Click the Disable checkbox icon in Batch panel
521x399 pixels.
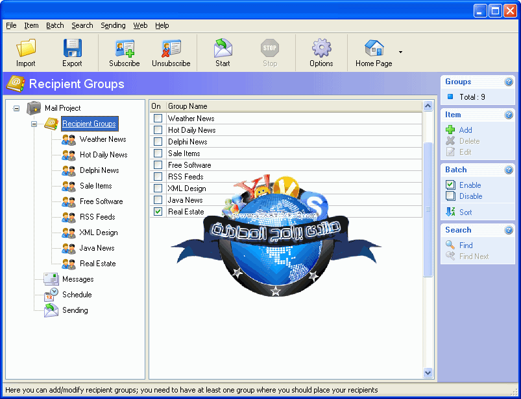click(x=450, y=196)
